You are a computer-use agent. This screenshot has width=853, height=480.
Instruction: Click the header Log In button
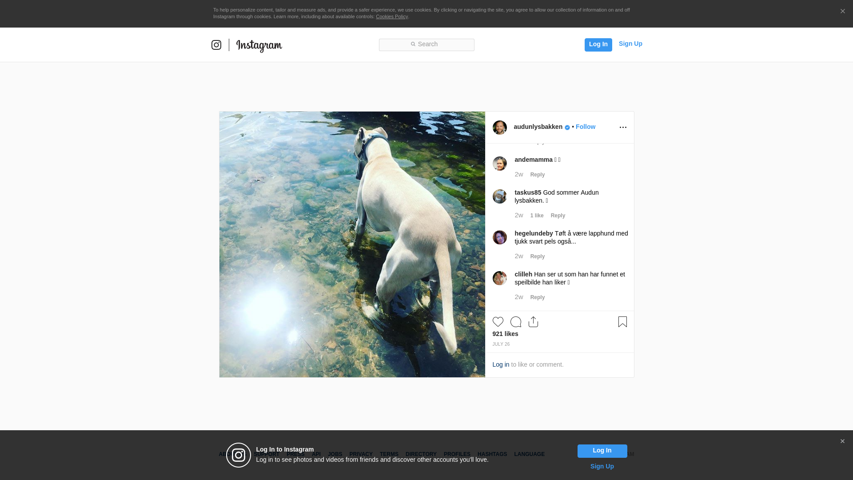click(598, 44)
